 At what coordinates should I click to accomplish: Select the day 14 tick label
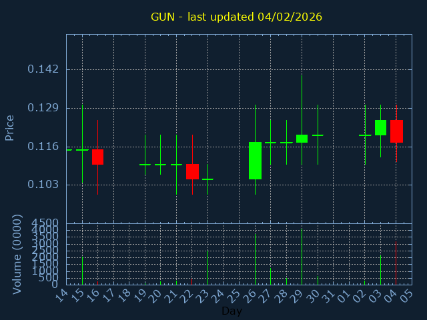click(x=61, y=294)
